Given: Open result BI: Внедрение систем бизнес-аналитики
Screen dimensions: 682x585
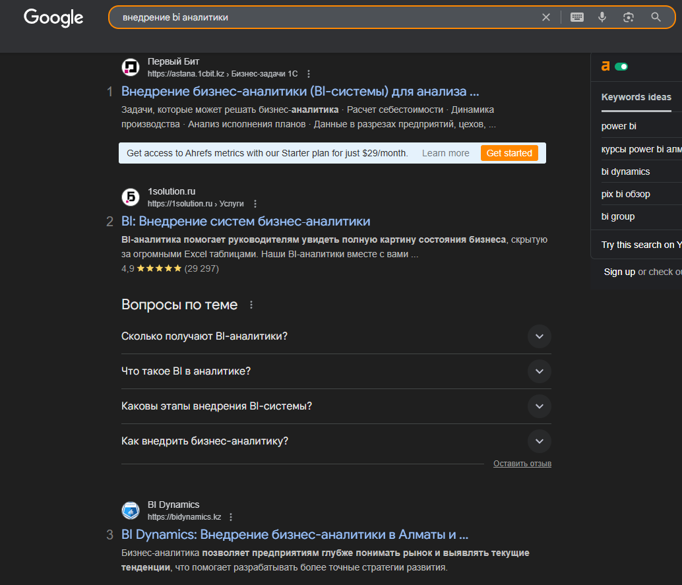Looking at the screenshot, I should [x=246, y=222].
